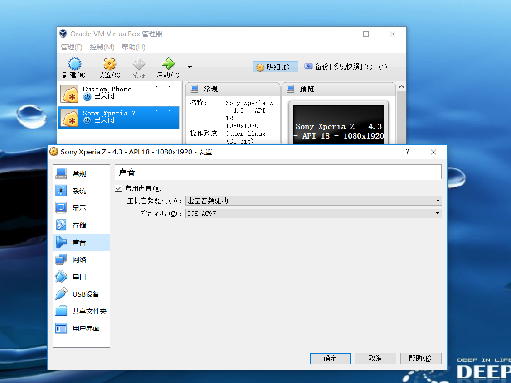The width and height of the screenshot is (511, 383).
Task: Select the Sony Xperia Z virtual machine entry
Action: point(119,117)
